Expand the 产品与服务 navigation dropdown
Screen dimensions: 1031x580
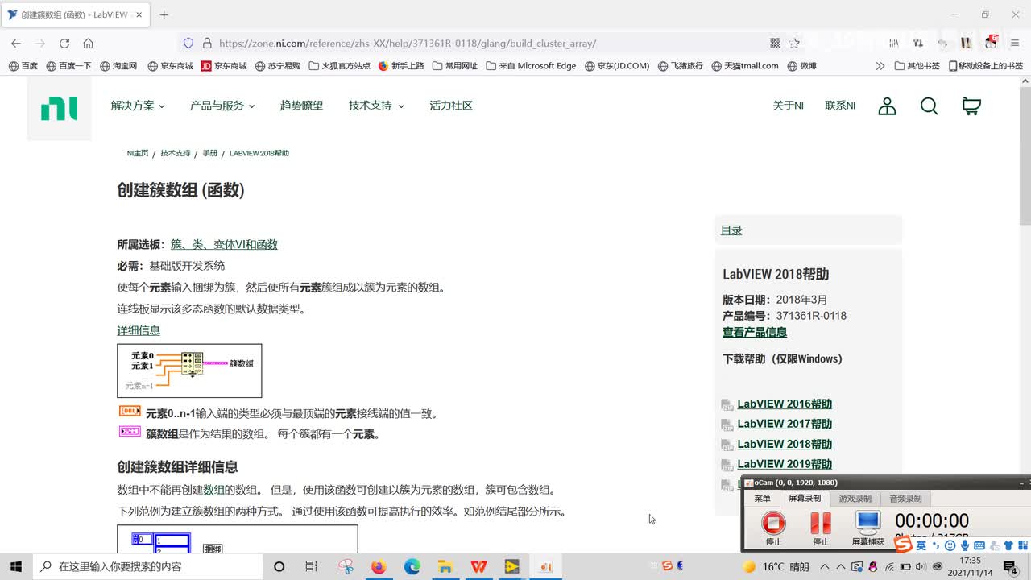click(x=222, y=106)
